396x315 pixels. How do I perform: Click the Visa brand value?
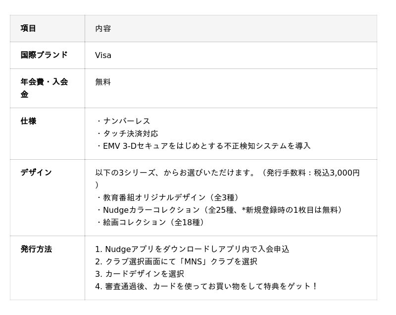103,55
